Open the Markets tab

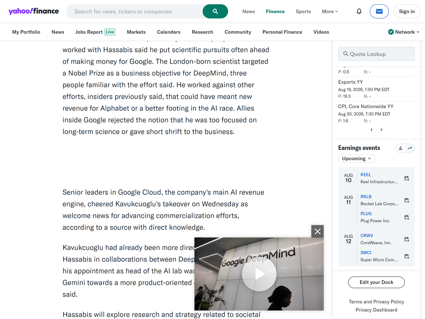click(136, 32)
